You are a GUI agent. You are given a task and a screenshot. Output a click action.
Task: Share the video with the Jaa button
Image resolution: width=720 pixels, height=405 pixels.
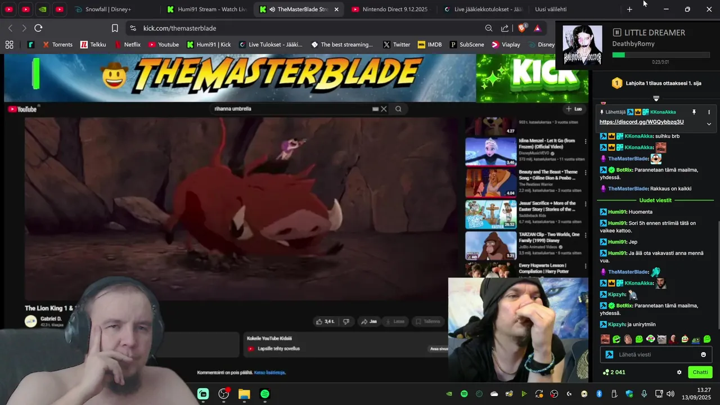(x=369, y=322)
